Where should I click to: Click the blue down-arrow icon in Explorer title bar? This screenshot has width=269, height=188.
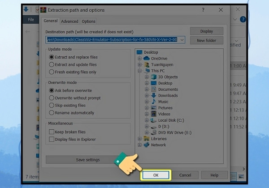click(26, 9)
